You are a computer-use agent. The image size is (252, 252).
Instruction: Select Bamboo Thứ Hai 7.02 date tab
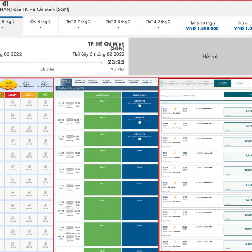tap(93, 82)
